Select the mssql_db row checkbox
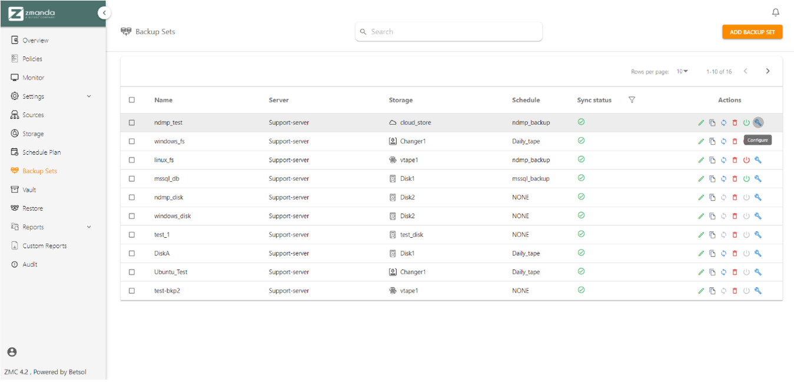794x382 pixels. (x=132, y=178)
